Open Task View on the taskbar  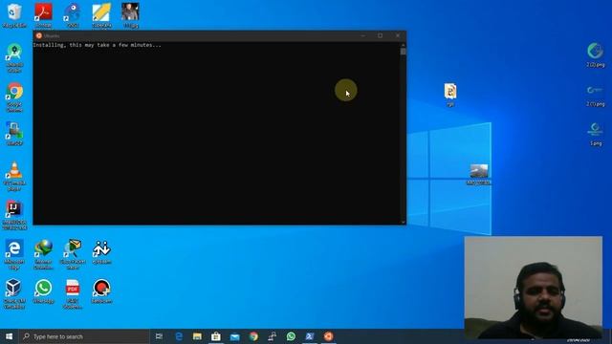(x=159, y=336)
